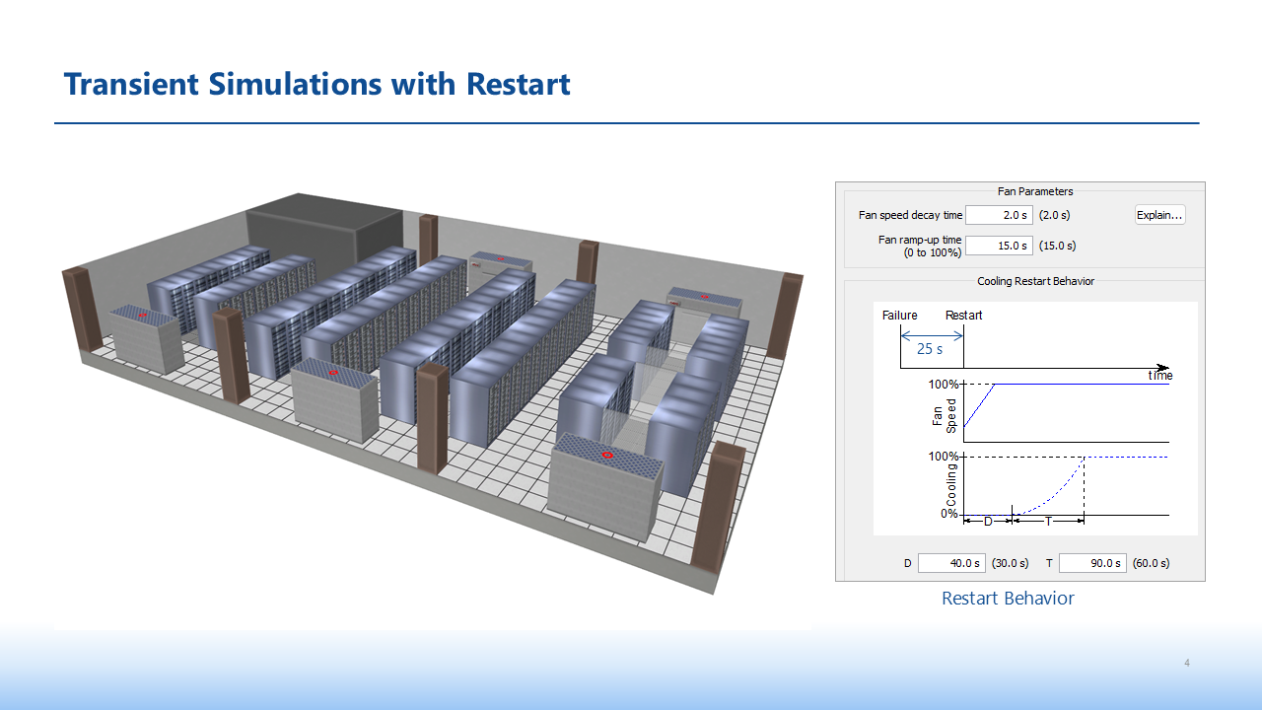Click the Explain... button
1262x710 pixels.
[1159, 215]
